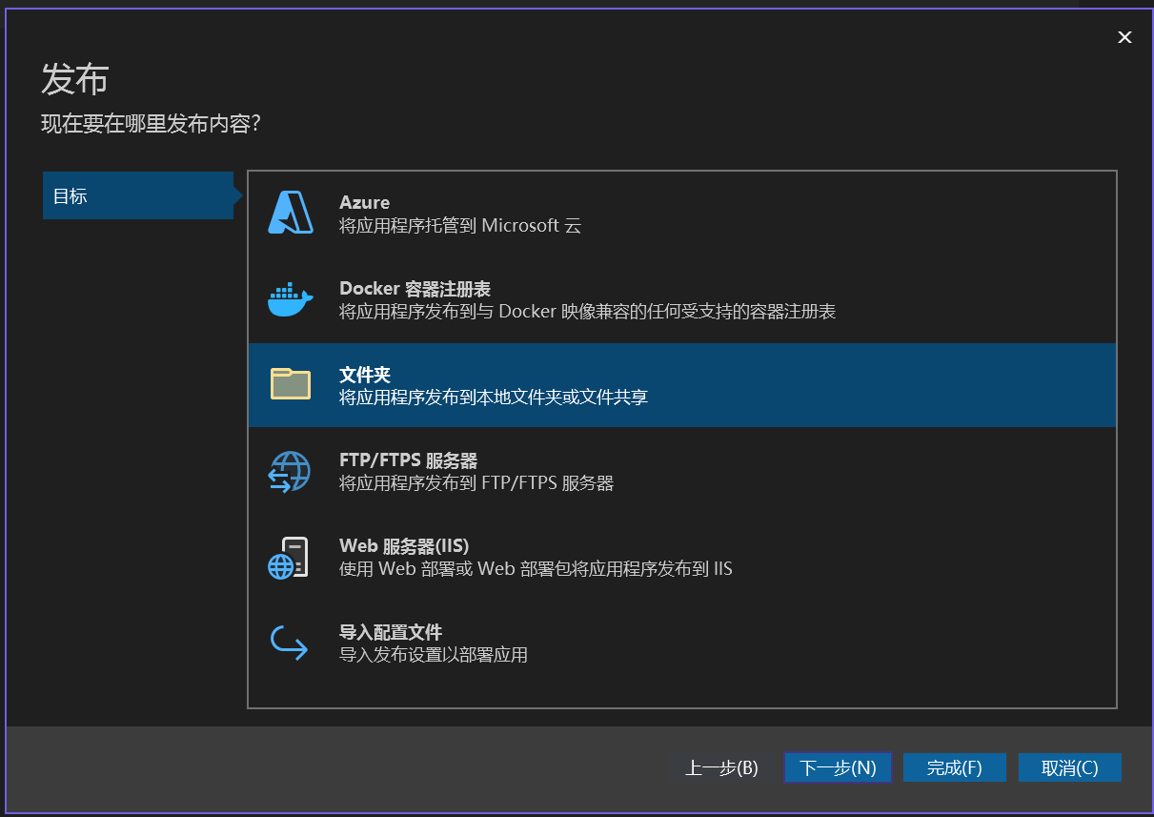This screenshot has width=1154, height=817.
Task: Cancel publishing via 取消(C) button
Action: tap(1069, 767)
